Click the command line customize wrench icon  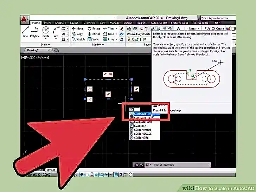142,165
